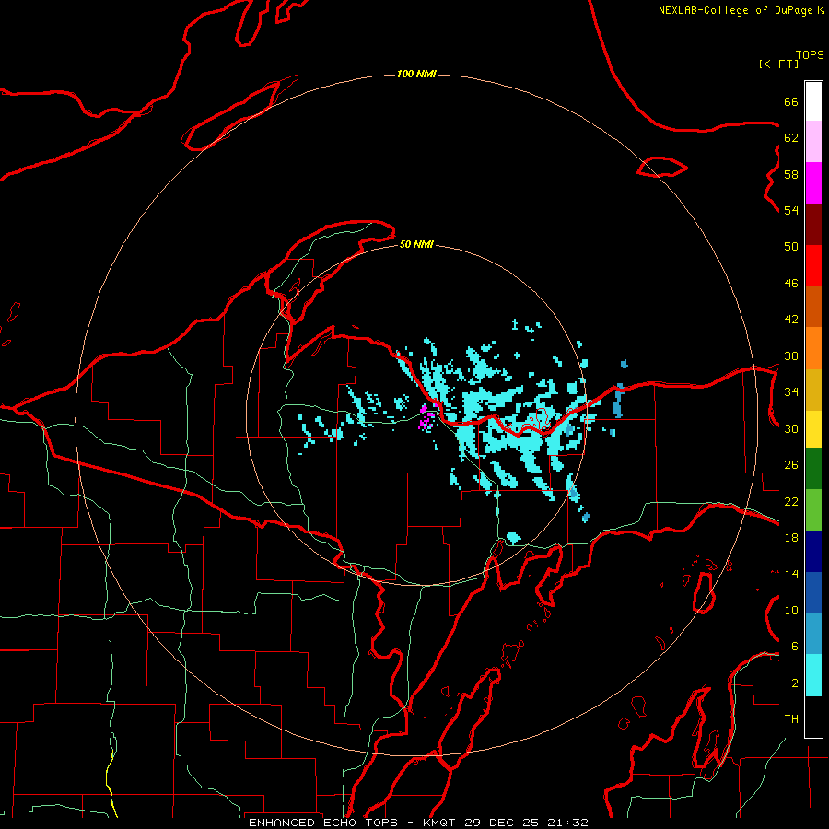This screenshot has width=829, height=829.
Task: Click the 34 legend value
Action: click(x=791, y=392)
